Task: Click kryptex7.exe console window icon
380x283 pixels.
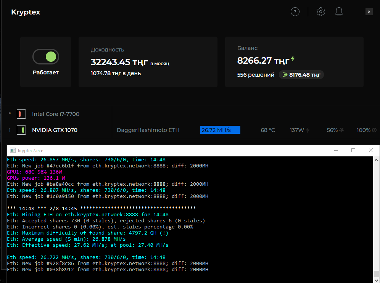Action: pos(13,151)
